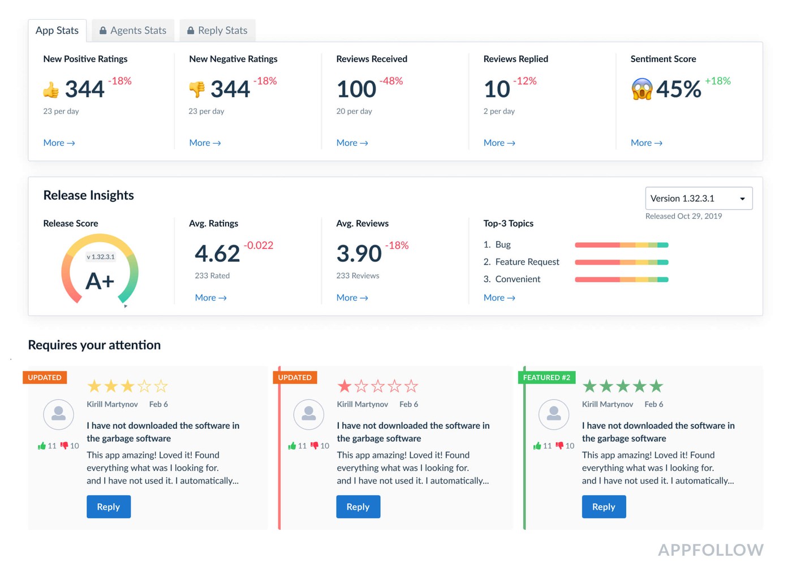Switch to the Reply Stats tab
The image size is (792, 570).
[x=218, y=31]
